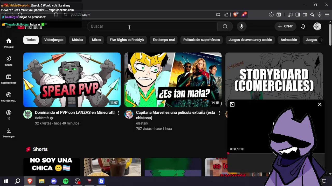Click the Buscar search field
This screenshot has height=186, width=332.
[x=153, y=26]
